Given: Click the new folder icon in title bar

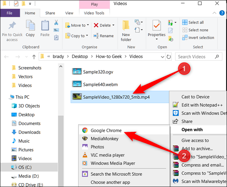Looking at the screenshot, I should tap(23, 3).
